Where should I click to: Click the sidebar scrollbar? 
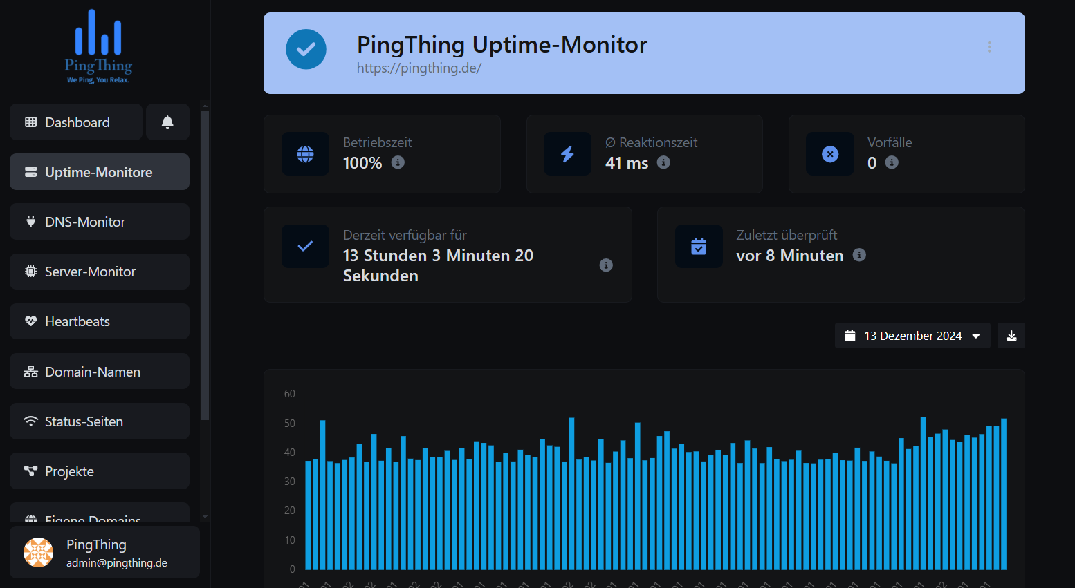(205, 265)
